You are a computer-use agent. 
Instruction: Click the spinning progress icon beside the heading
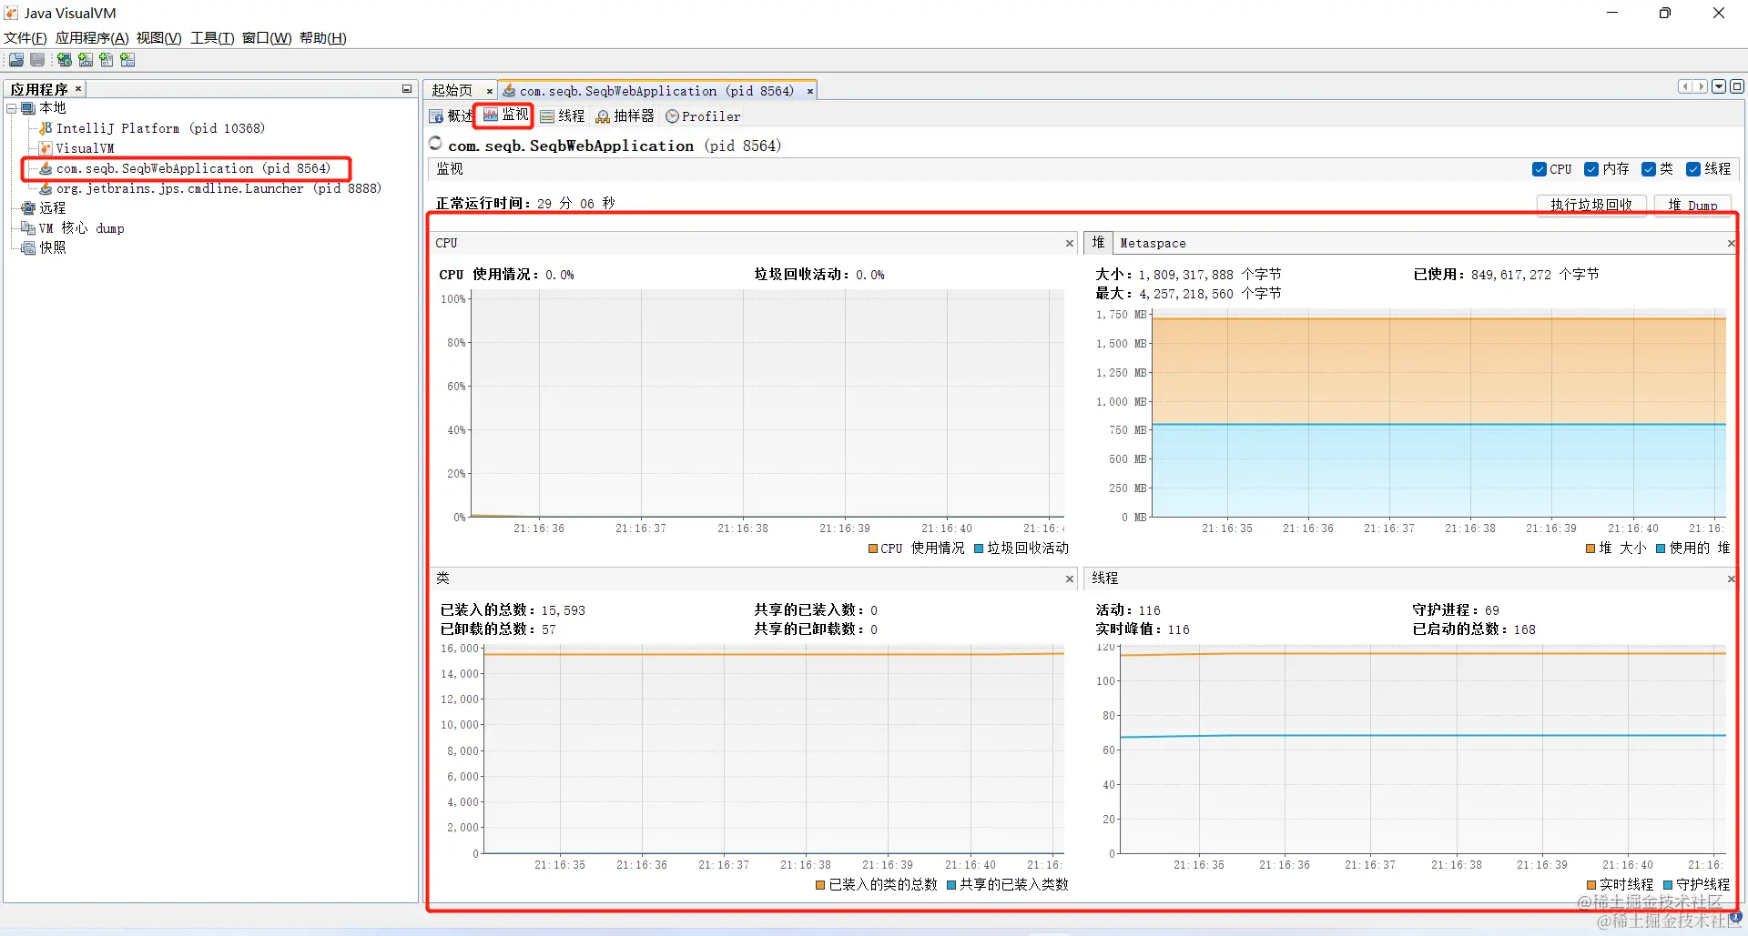tap(436, 144)
